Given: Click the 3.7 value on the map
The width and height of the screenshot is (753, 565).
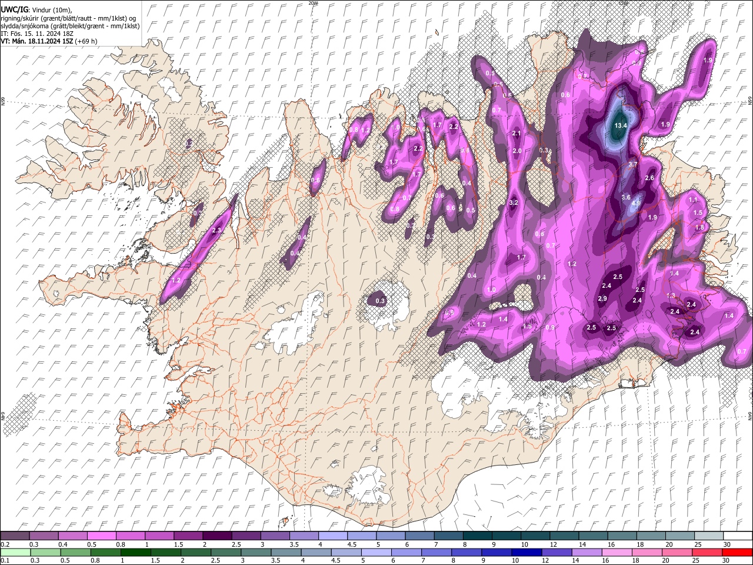Looking at the screenshot, I should (633, 164).
